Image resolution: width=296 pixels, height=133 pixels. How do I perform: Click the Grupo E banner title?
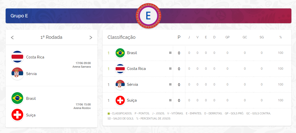[x=19, y=16]
